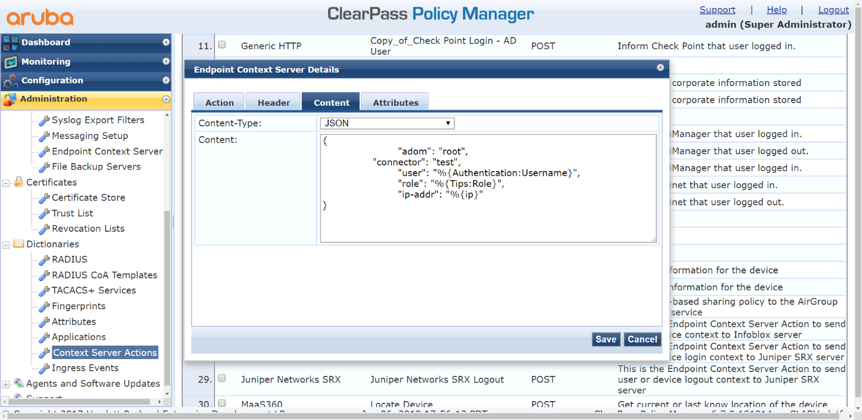
Task: Collapse the Administration section arrow
Action: coord(166,99)
